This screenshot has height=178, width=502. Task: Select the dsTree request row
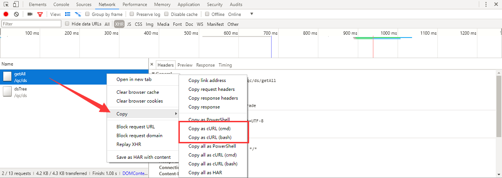[74, 92]
